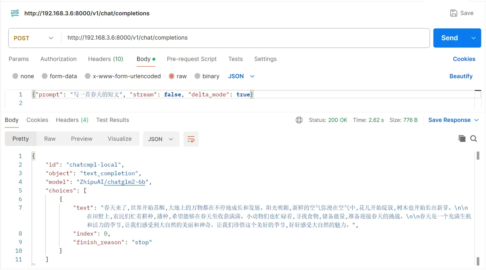The height and width of the screenshot is (270, 486).
Task: Open the POST method dropdown
Action: (34, 38)
